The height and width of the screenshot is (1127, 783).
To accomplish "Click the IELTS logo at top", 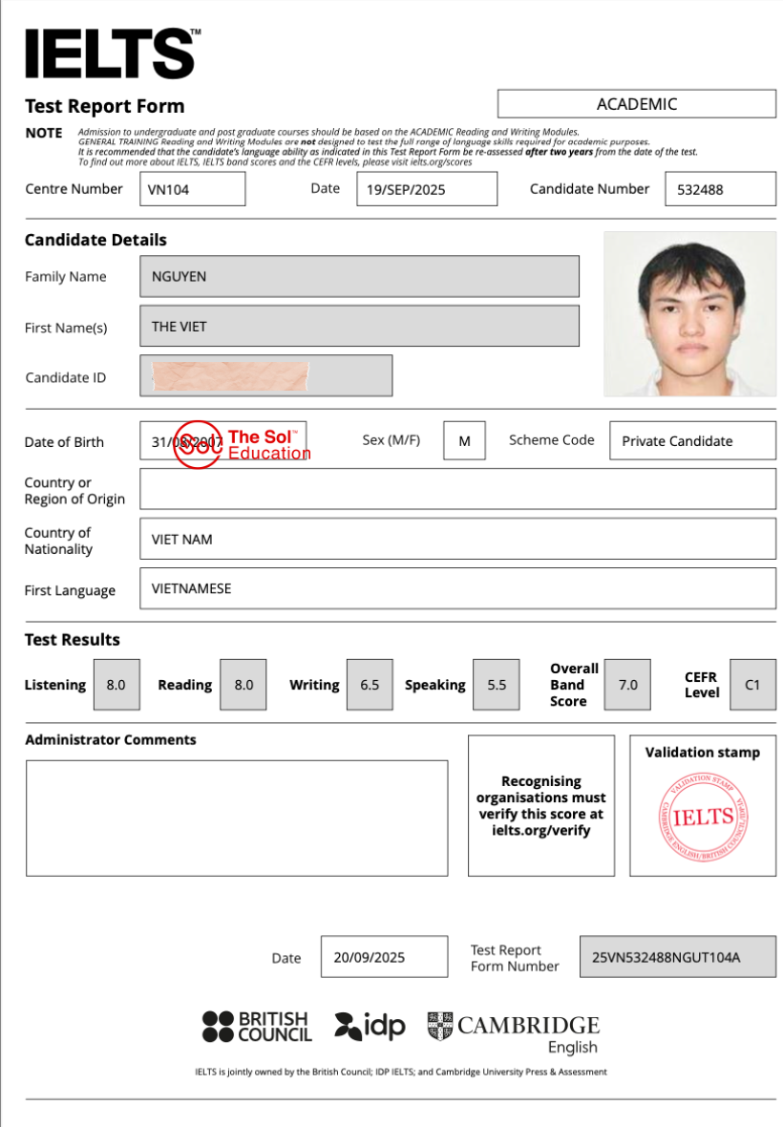I will click(x=111, y=53).
